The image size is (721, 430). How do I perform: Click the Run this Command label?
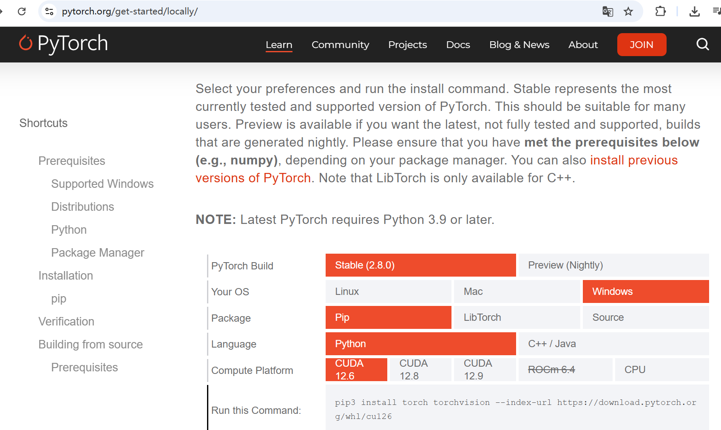tap(256, 410)
